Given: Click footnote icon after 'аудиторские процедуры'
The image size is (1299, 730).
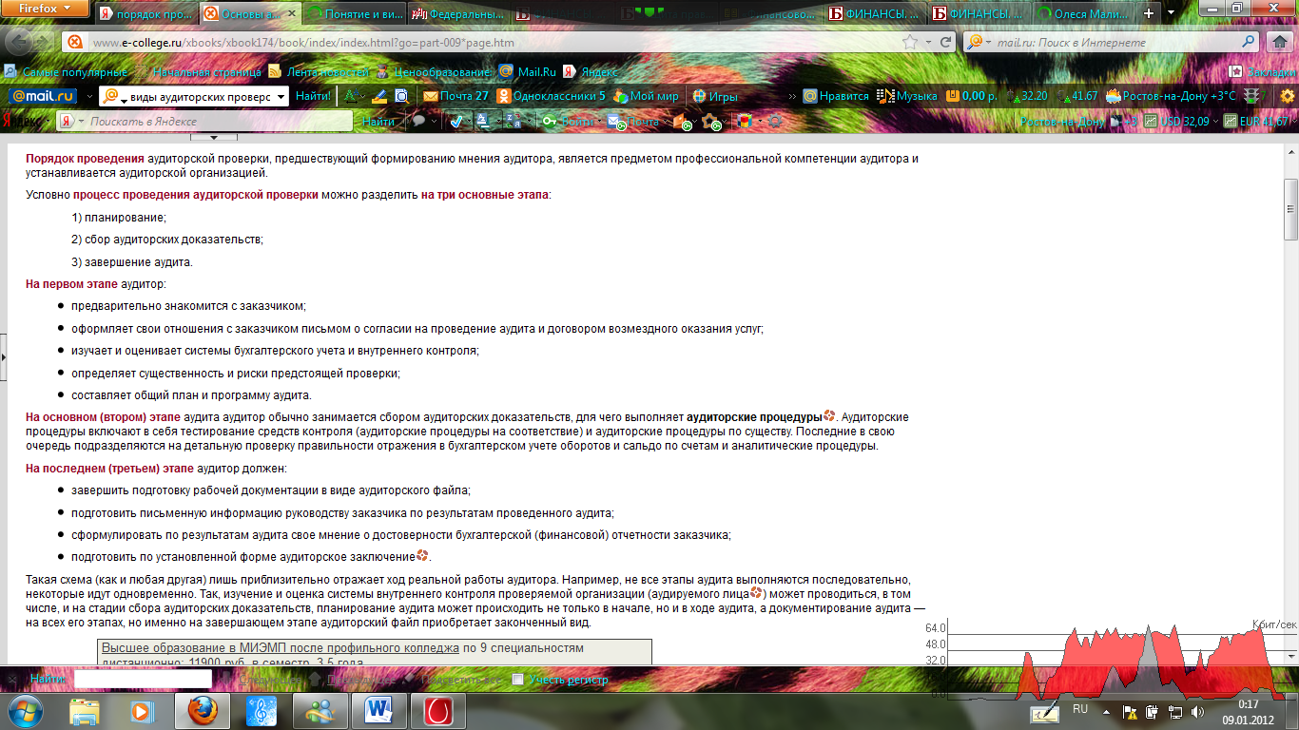Looking at the screenshot, I should click(x=829, y=416).
